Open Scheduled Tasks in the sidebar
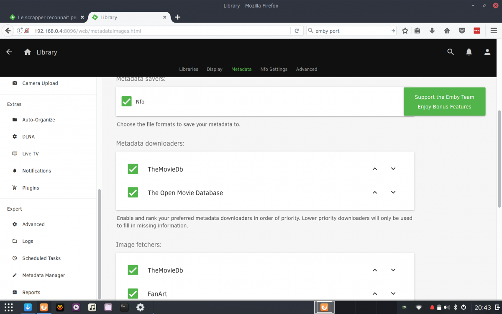 coord(41,258)
